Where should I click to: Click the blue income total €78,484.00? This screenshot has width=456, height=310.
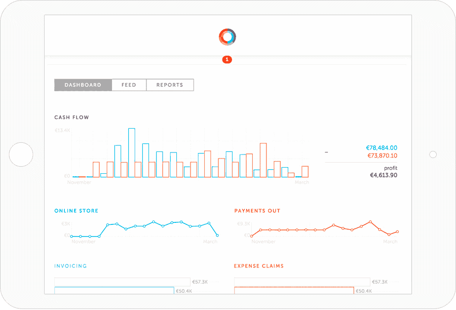pos(382,148)
